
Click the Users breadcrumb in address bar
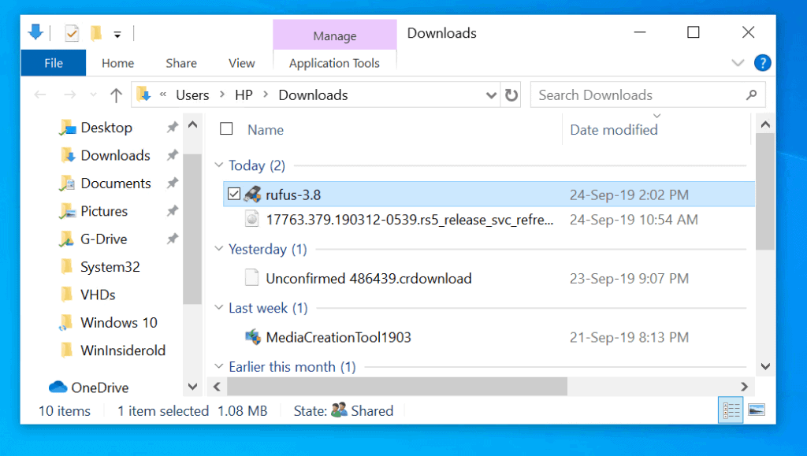click(x=192, y=95)
